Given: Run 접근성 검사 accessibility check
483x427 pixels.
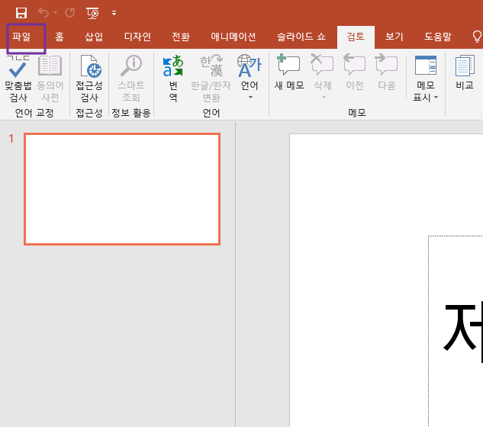Looking at the screenshot, I should click(x=89, y=79).
